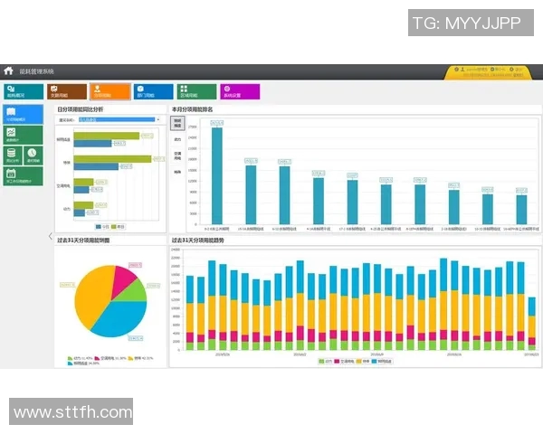
Task: Click the home icon in the header
Action: tap(8, 71)
